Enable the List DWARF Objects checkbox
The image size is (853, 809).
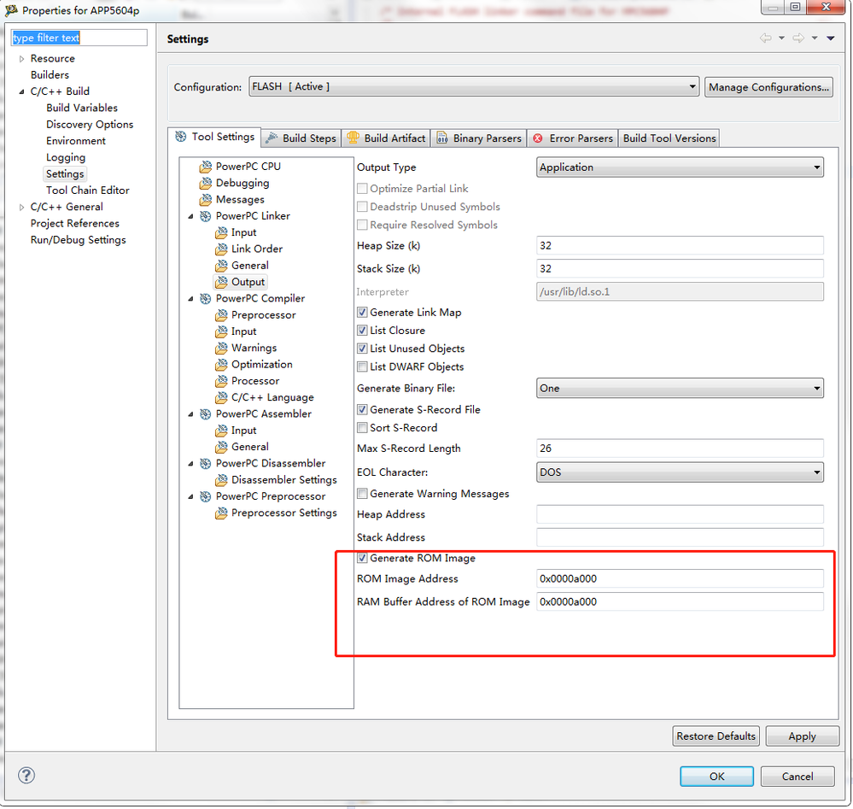tap(362, 367)
